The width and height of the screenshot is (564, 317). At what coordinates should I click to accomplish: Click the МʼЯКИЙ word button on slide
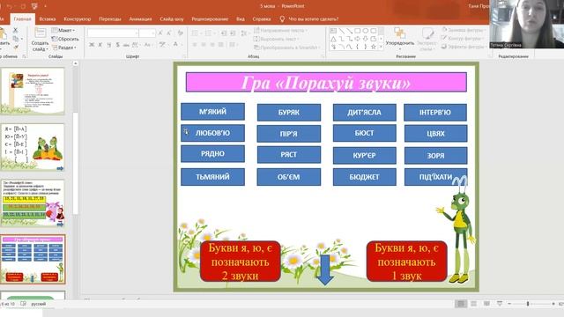tap(212, 112)
